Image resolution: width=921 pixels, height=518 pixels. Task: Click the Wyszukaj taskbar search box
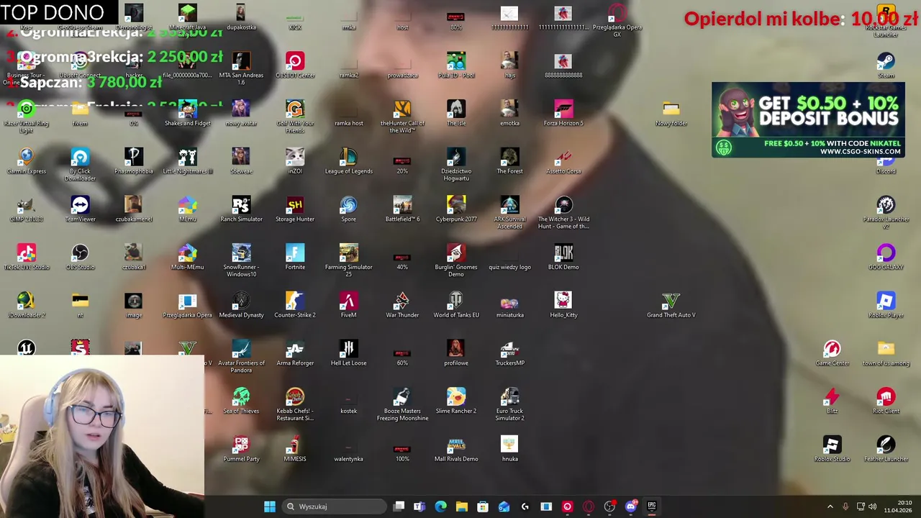tap(332, 506)
